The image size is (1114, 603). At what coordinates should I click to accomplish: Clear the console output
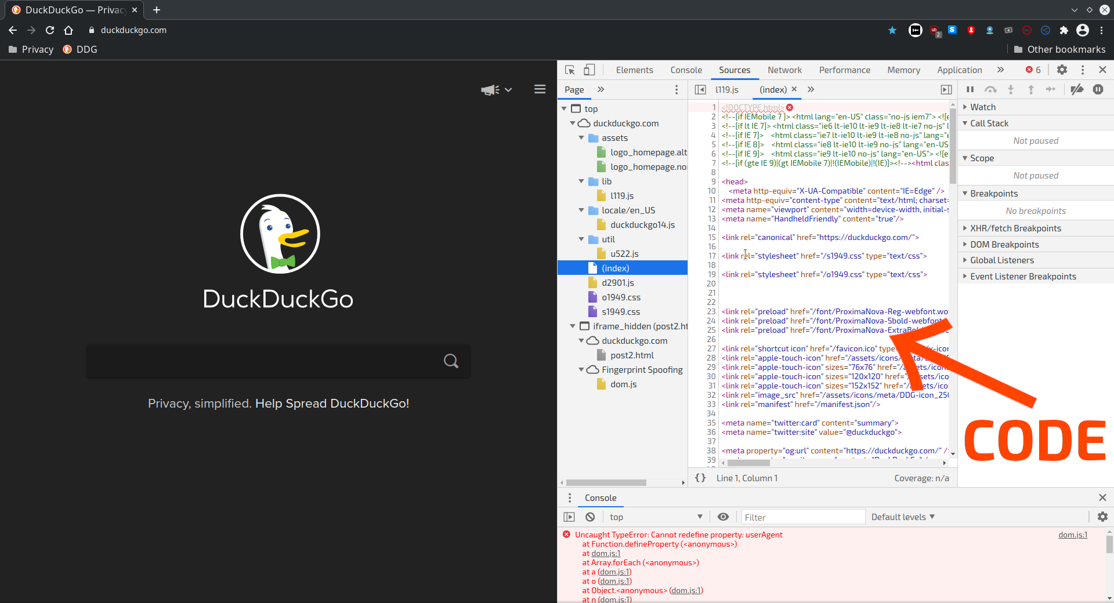coord(590,517)
